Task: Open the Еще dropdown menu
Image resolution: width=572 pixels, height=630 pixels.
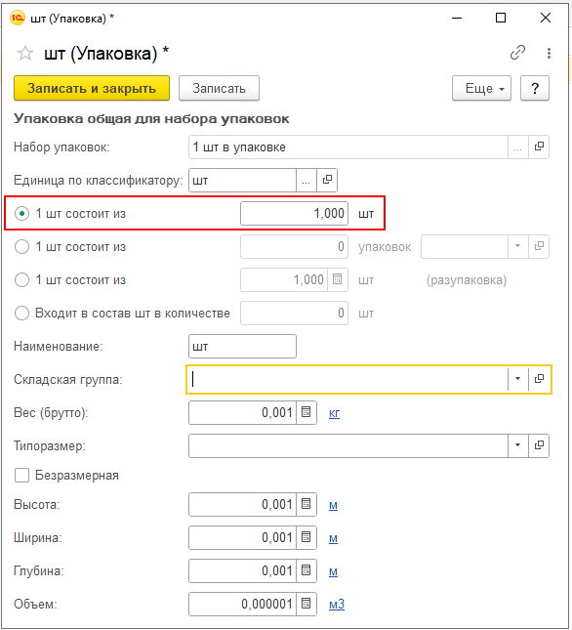Action: tap(481, 88)
